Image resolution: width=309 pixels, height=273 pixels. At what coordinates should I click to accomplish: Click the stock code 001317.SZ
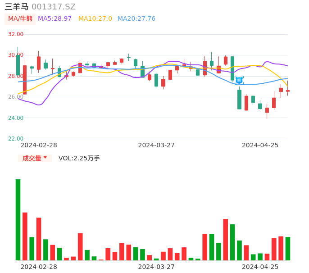click(x=54, y=7)
